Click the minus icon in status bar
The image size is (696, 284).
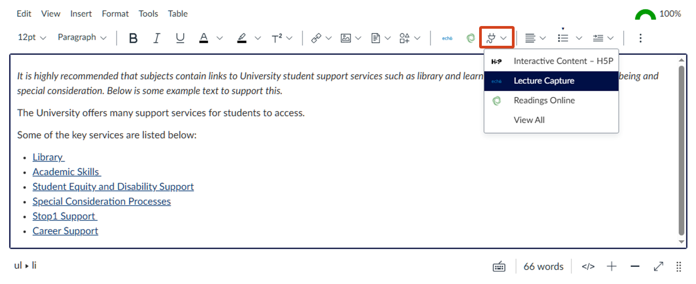pos(635,267)
